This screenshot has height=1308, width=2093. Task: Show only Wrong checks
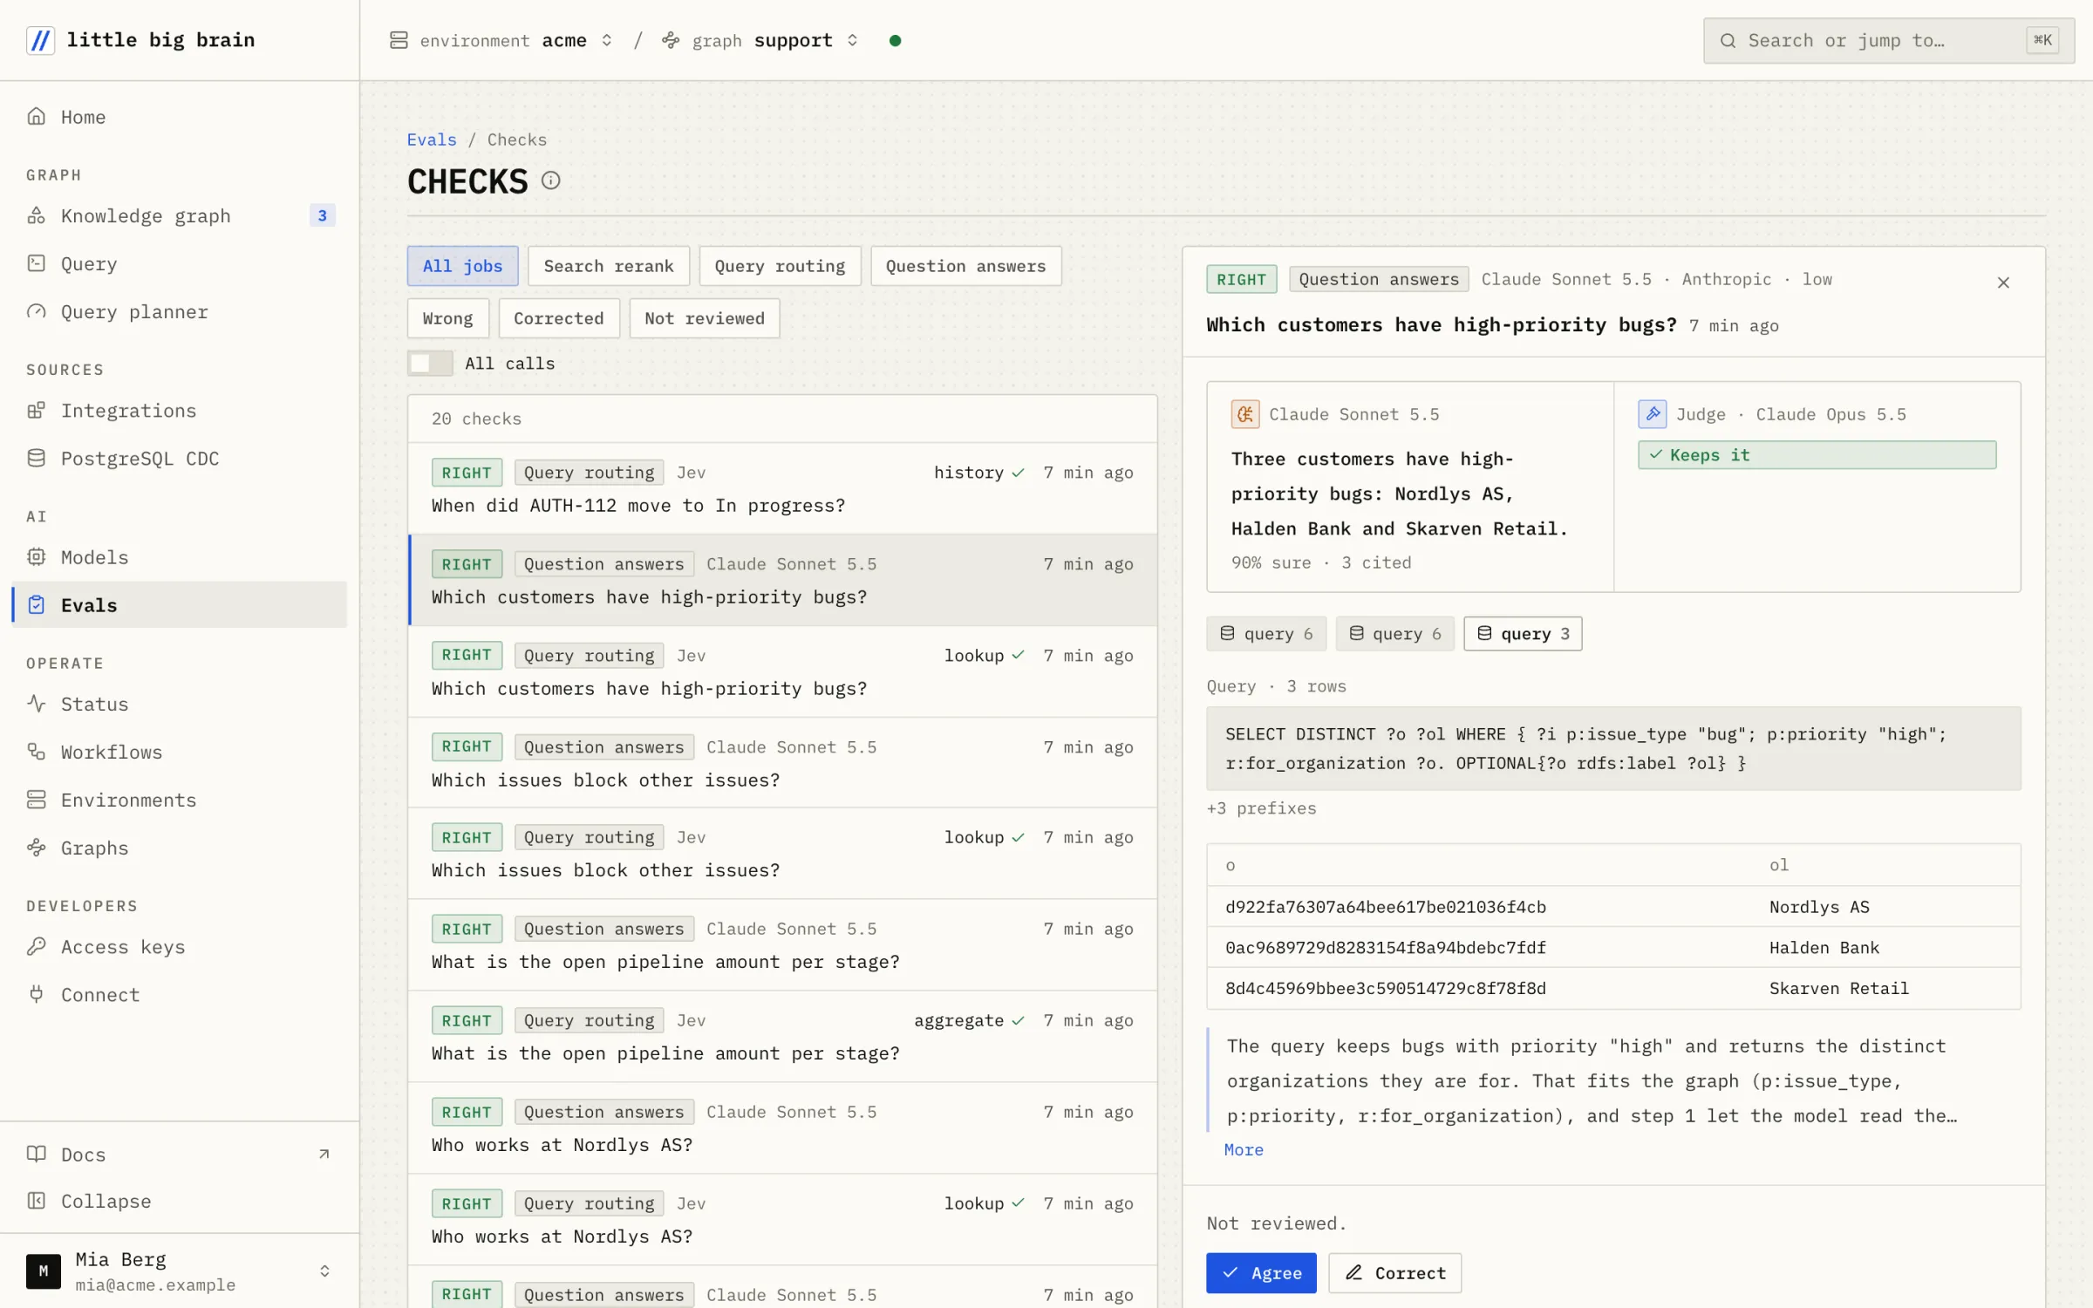coord(447,318)
